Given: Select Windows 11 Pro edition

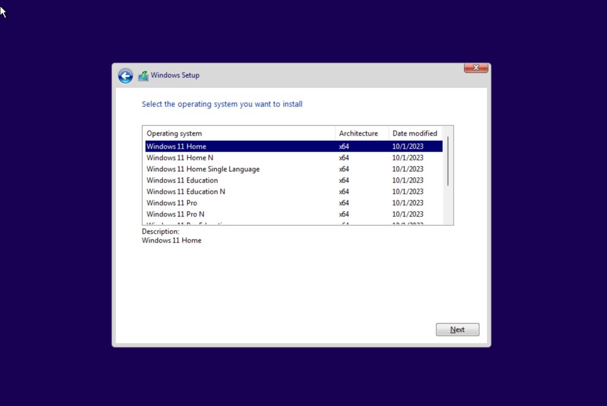Looking at the screenshot, I should tap(172, 203).
